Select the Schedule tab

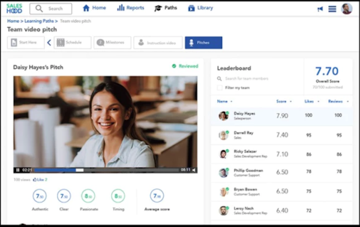73,43
